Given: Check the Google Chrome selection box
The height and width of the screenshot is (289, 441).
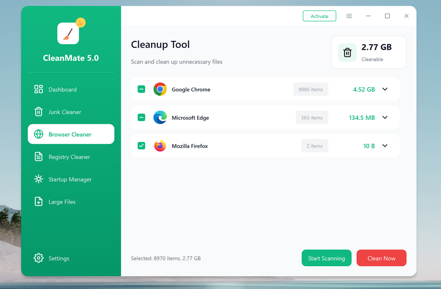Looking at the screenshot, I should pos(141,89).
